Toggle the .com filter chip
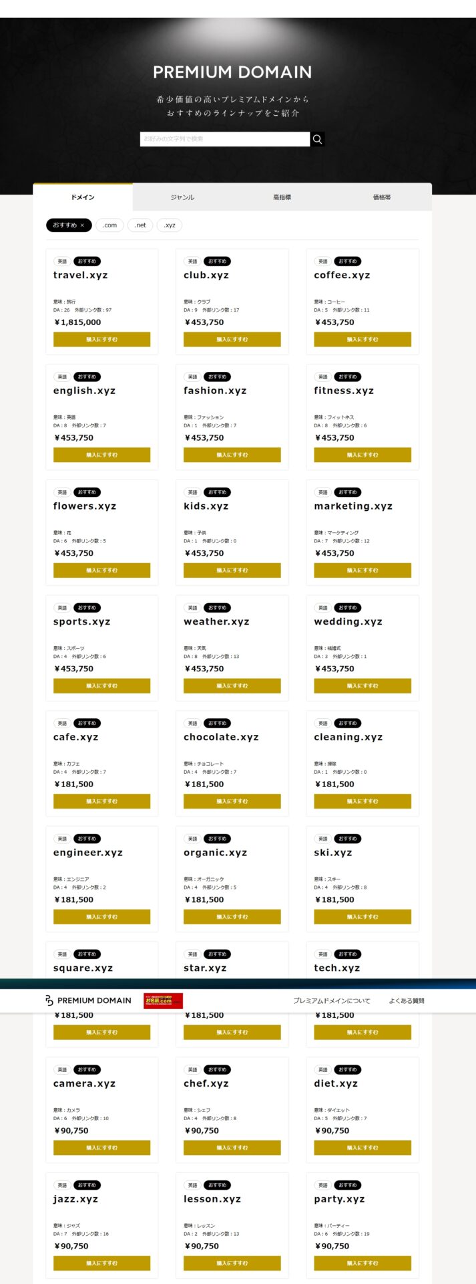 click(109, 225)
